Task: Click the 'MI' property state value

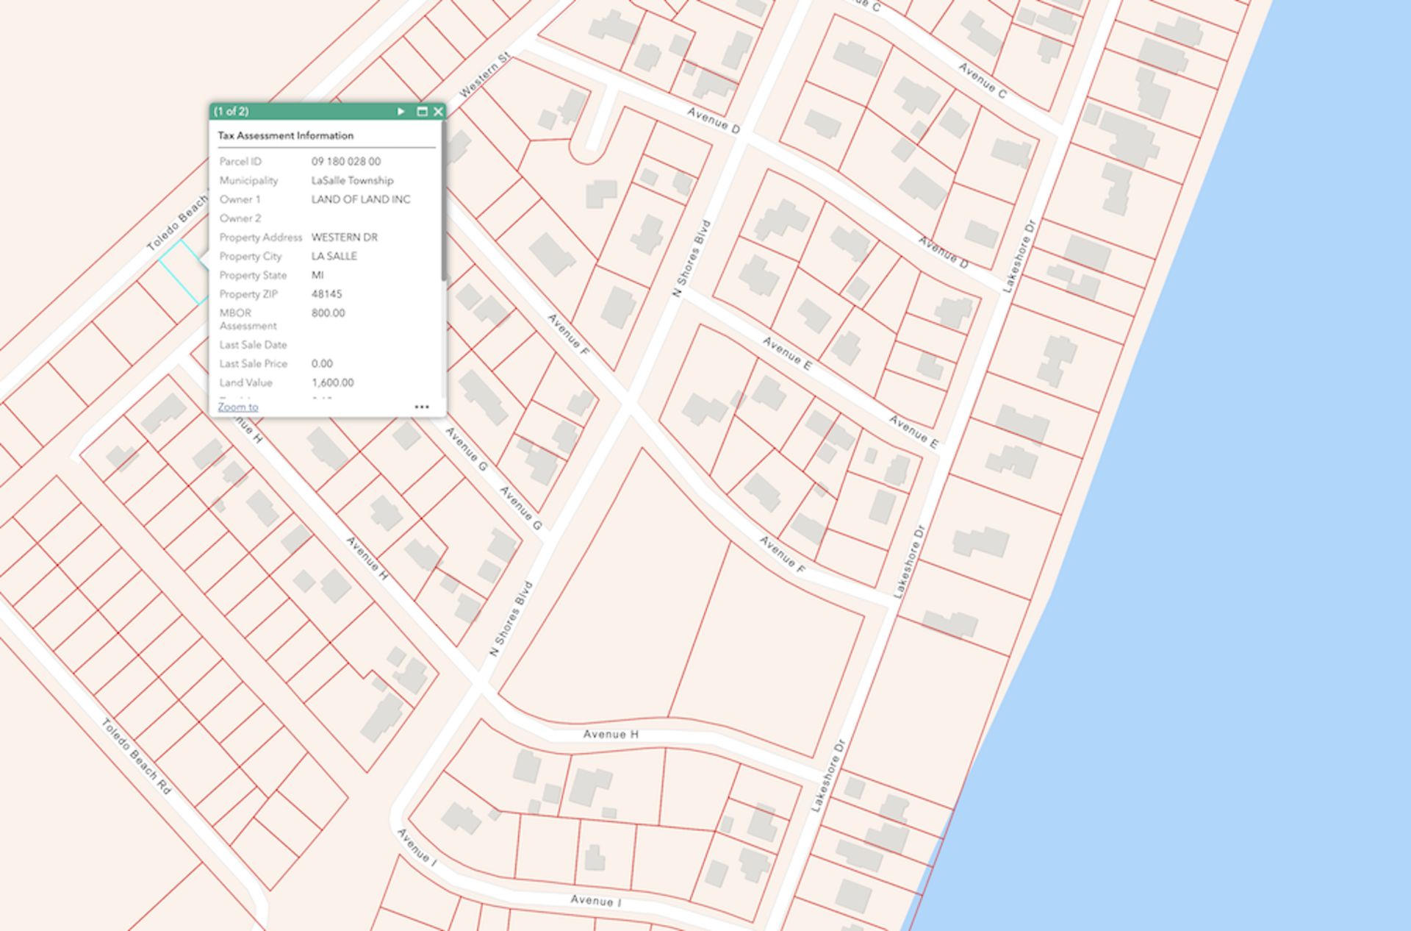Action: pyautogui.click(x=317, y=275)
